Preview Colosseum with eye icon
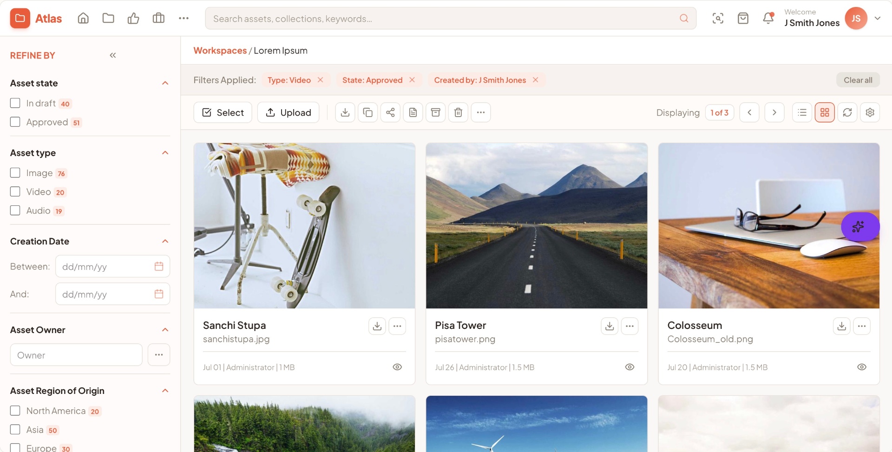Image resolution: width=892 pixels, height=452 pixels. tap(862, 367)
